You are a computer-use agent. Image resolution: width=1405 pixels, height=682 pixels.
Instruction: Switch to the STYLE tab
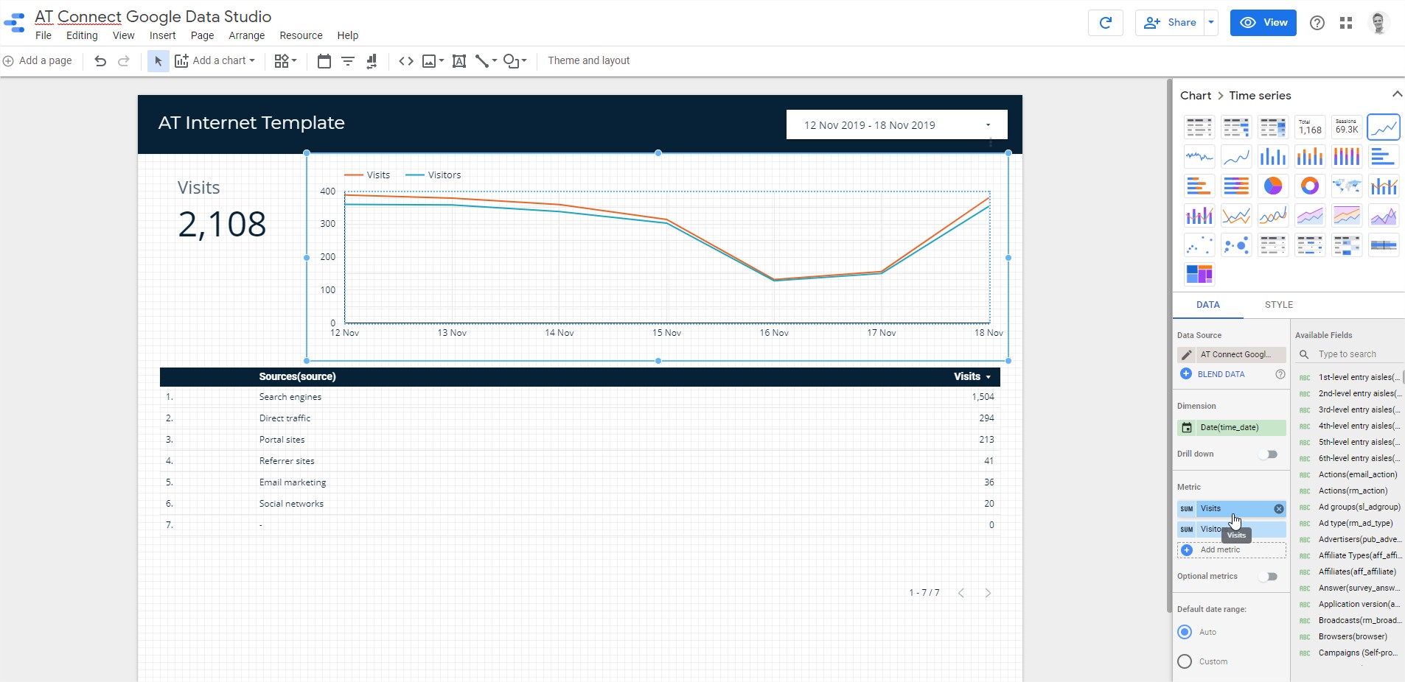(1279, 305)
